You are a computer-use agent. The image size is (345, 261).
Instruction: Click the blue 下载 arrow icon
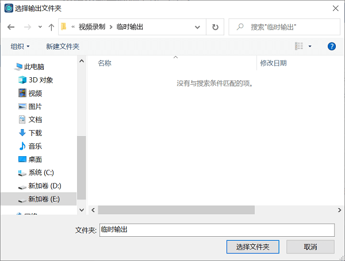click(22, 133)
